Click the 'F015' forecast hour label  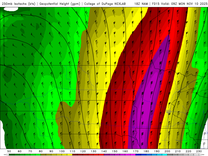point(156,4)
